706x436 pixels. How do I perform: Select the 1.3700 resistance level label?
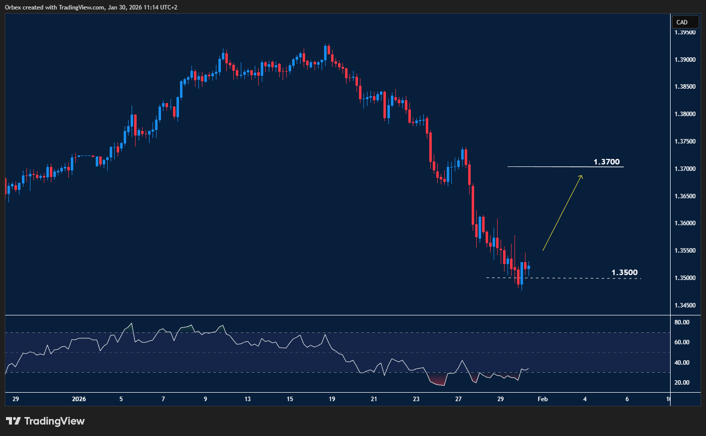(x=606, y=161)
